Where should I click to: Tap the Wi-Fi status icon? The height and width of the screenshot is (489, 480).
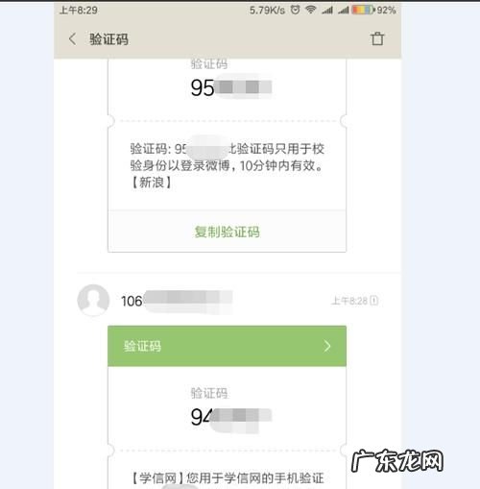[x=310, y=10]
